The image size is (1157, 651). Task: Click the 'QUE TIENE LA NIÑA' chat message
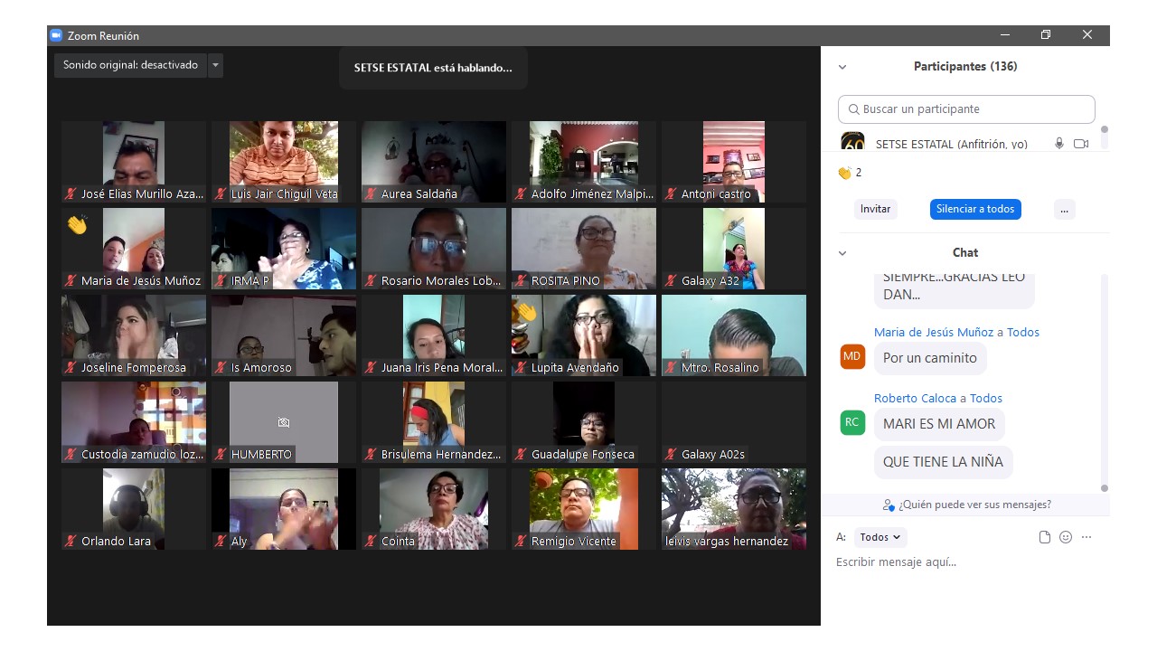coord(944,462)
